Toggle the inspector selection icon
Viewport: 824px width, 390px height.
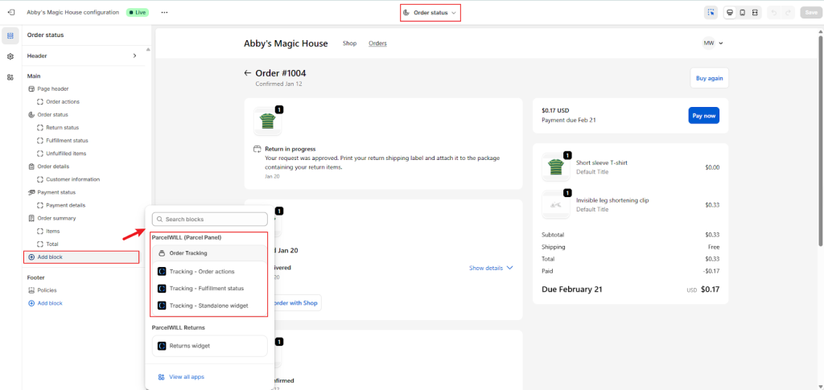(711, 13)
